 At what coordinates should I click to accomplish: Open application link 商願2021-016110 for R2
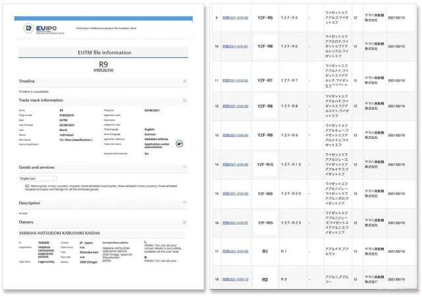click(235, 280)
